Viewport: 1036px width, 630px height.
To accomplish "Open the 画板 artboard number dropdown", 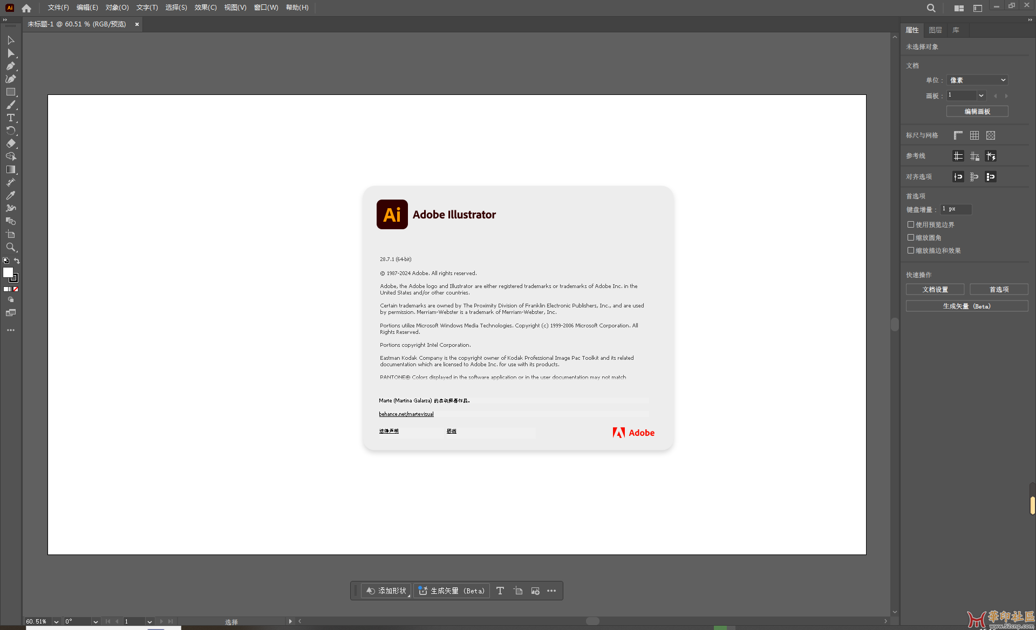I will tap(981, 95).
